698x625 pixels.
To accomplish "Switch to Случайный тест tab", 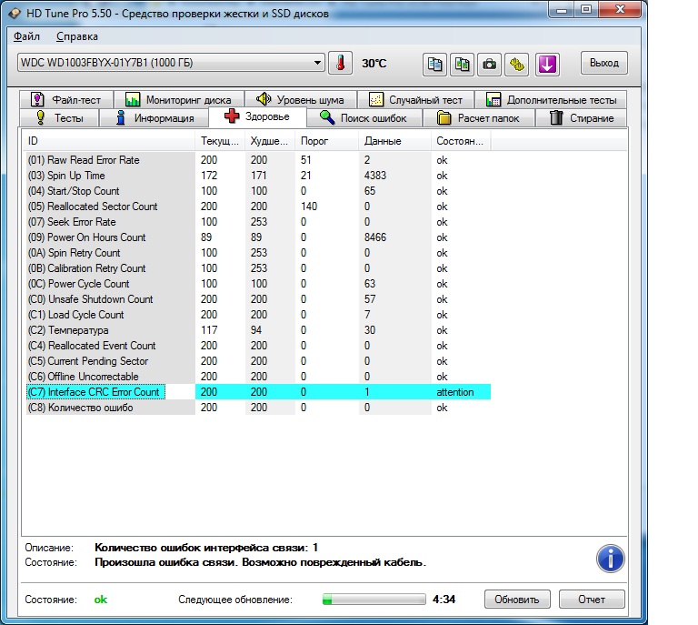I will 415,99.
